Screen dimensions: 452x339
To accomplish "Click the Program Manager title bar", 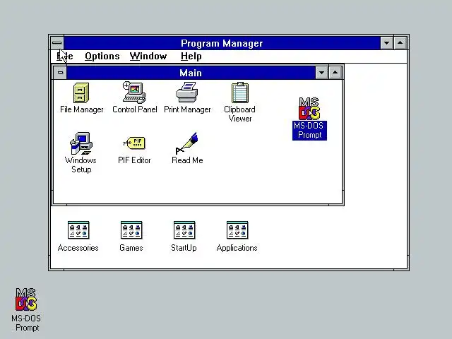I will point(222,43).
